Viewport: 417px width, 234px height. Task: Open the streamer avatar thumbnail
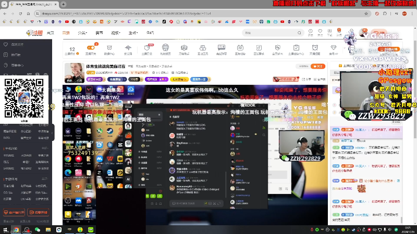(74, 73)
